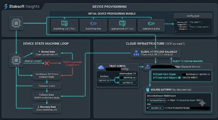This screenshot has width=218, height=120.
Task: Select the Global HTTPS Load Balancer icon
Action: 136,53
